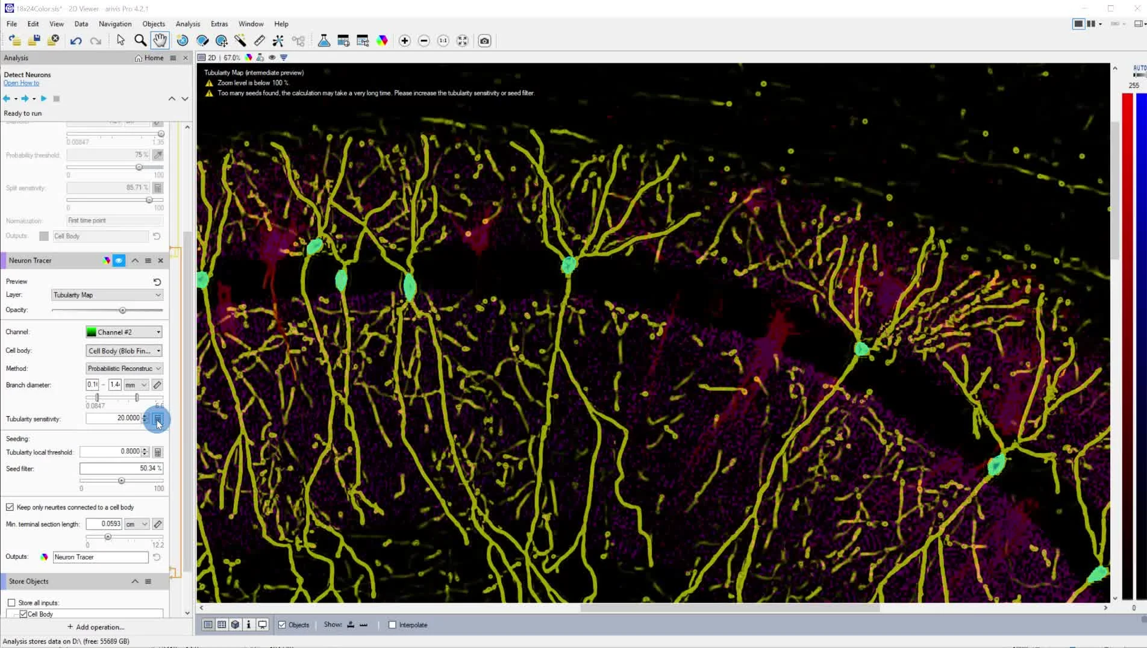Open the Navigation menu
Viewport: 1147px width, 648px height.
click(115, 24)
